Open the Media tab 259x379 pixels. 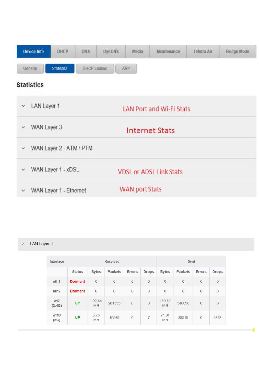click(137, 51)
